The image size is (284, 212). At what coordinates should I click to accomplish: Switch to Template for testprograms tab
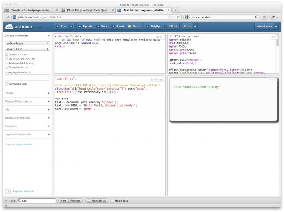pos(32,10)
